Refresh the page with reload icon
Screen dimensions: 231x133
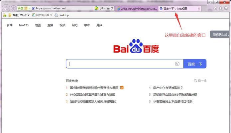[112, 8]
